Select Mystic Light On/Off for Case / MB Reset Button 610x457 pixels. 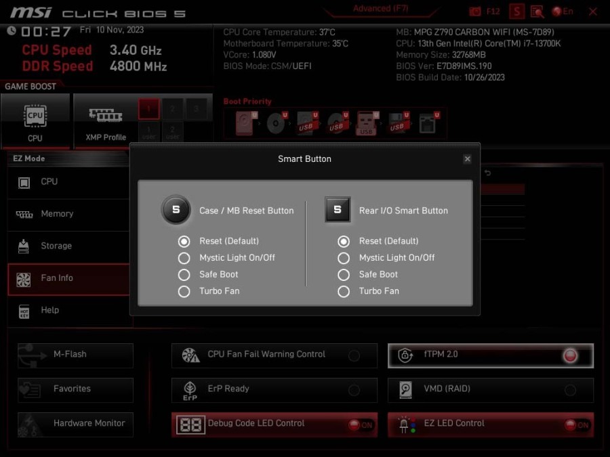(x=184, y=258)
